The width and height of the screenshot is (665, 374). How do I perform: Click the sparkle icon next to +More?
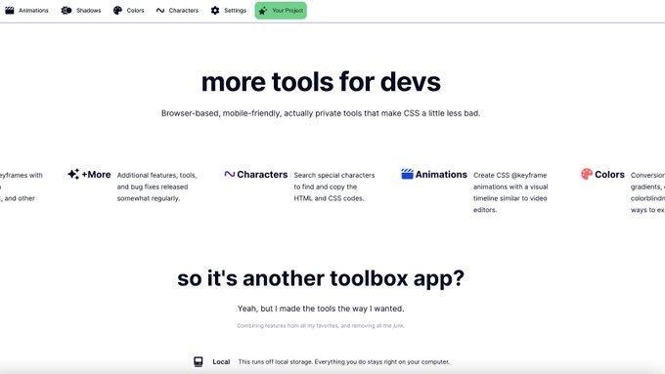click(x=73, y=174)
